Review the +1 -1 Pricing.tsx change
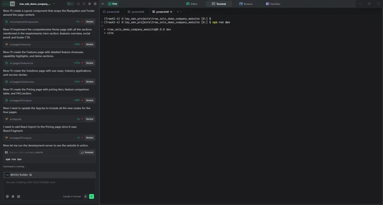383x205 pixels. tap(90, 138)
